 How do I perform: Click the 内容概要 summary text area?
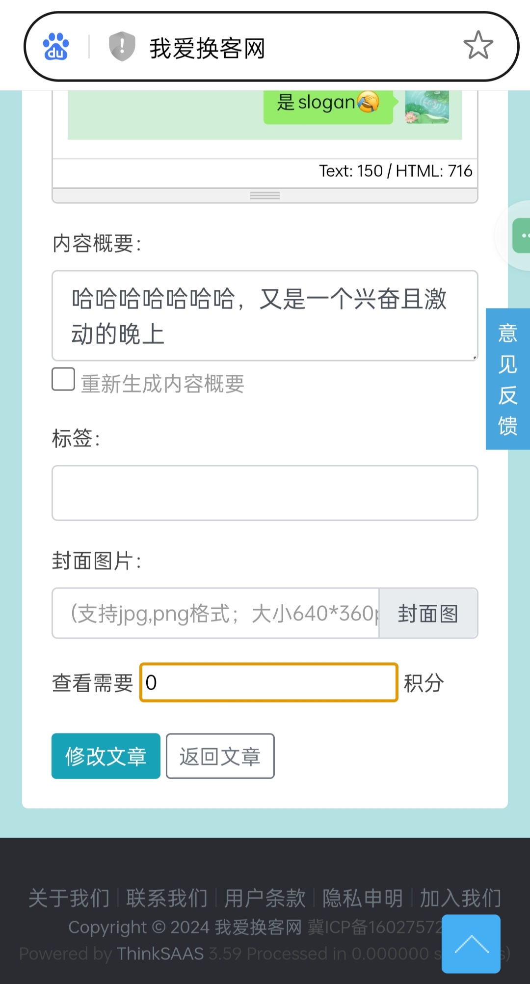click(x=265, y=315)
